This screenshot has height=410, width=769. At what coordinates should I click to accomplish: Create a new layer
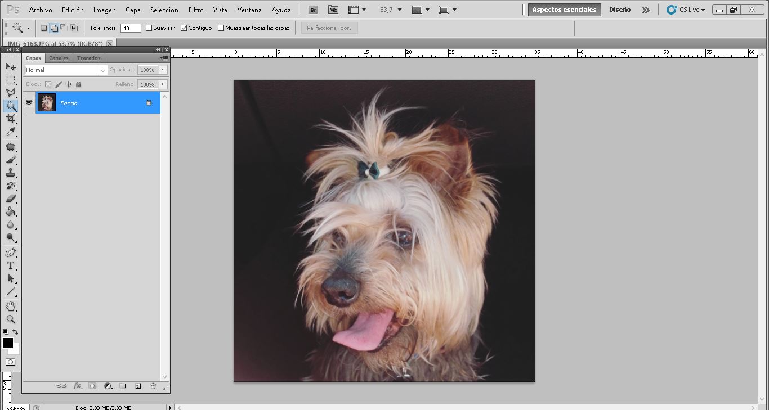point(138,386)
